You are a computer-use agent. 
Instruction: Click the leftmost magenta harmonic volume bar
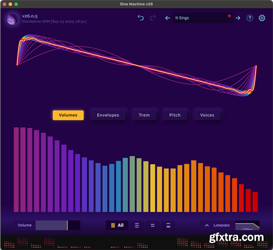point(16,170)
